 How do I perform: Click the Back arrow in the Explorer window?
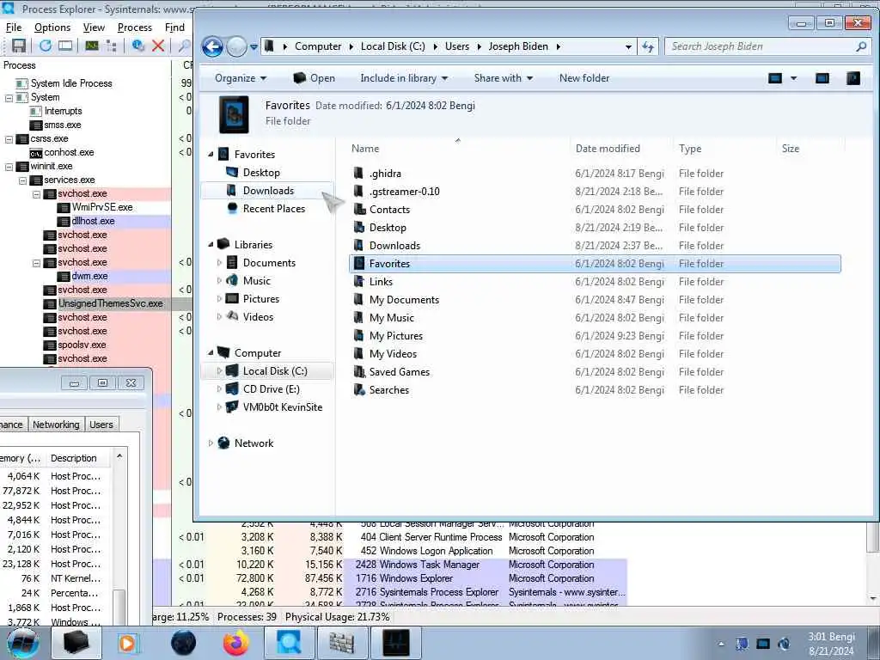point(213,46)
